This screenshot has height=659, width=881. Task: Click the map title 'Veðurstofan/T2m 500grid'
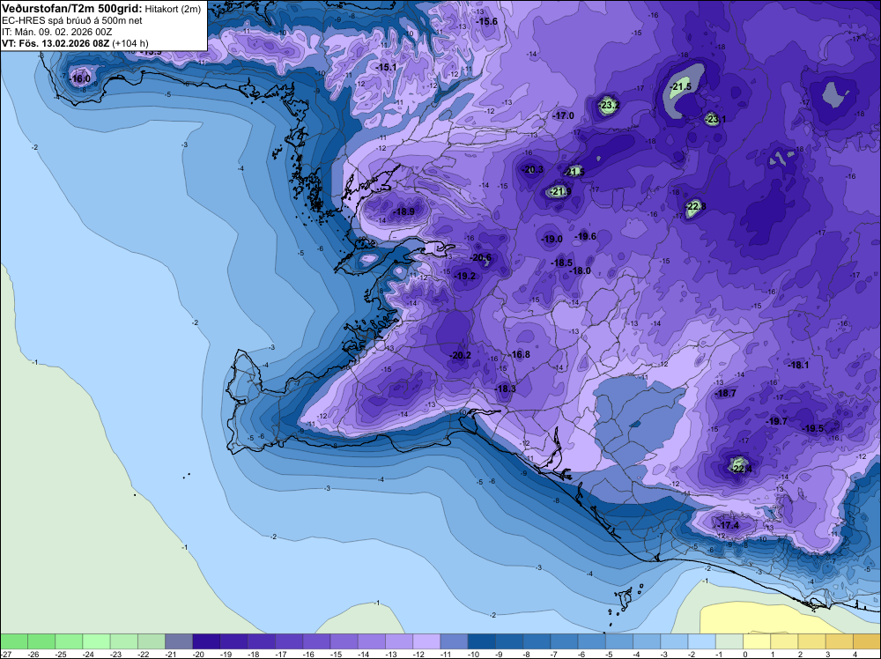point(72,9)
